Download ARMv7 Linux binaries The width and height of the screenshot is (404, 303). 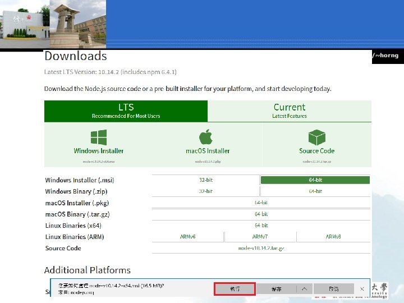tap(260, 237)
